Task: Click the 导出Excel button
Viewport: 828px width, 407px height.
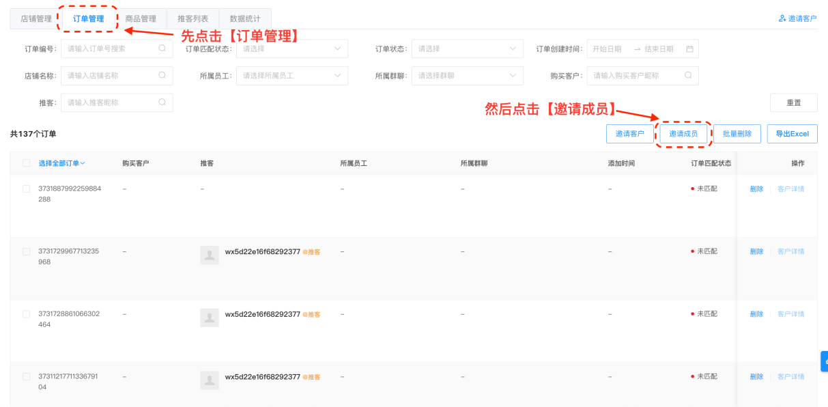Action: pos(792,133)
